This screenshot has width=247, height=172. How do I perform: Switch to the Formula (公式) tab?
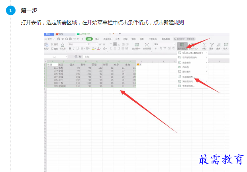[118, 39]
